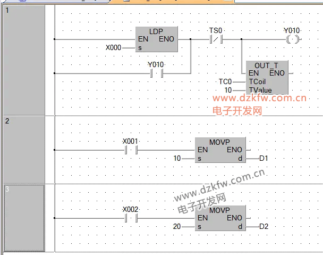Select the D1 output variable
Screen dimensions: 323x255
[x=265, y=159]
